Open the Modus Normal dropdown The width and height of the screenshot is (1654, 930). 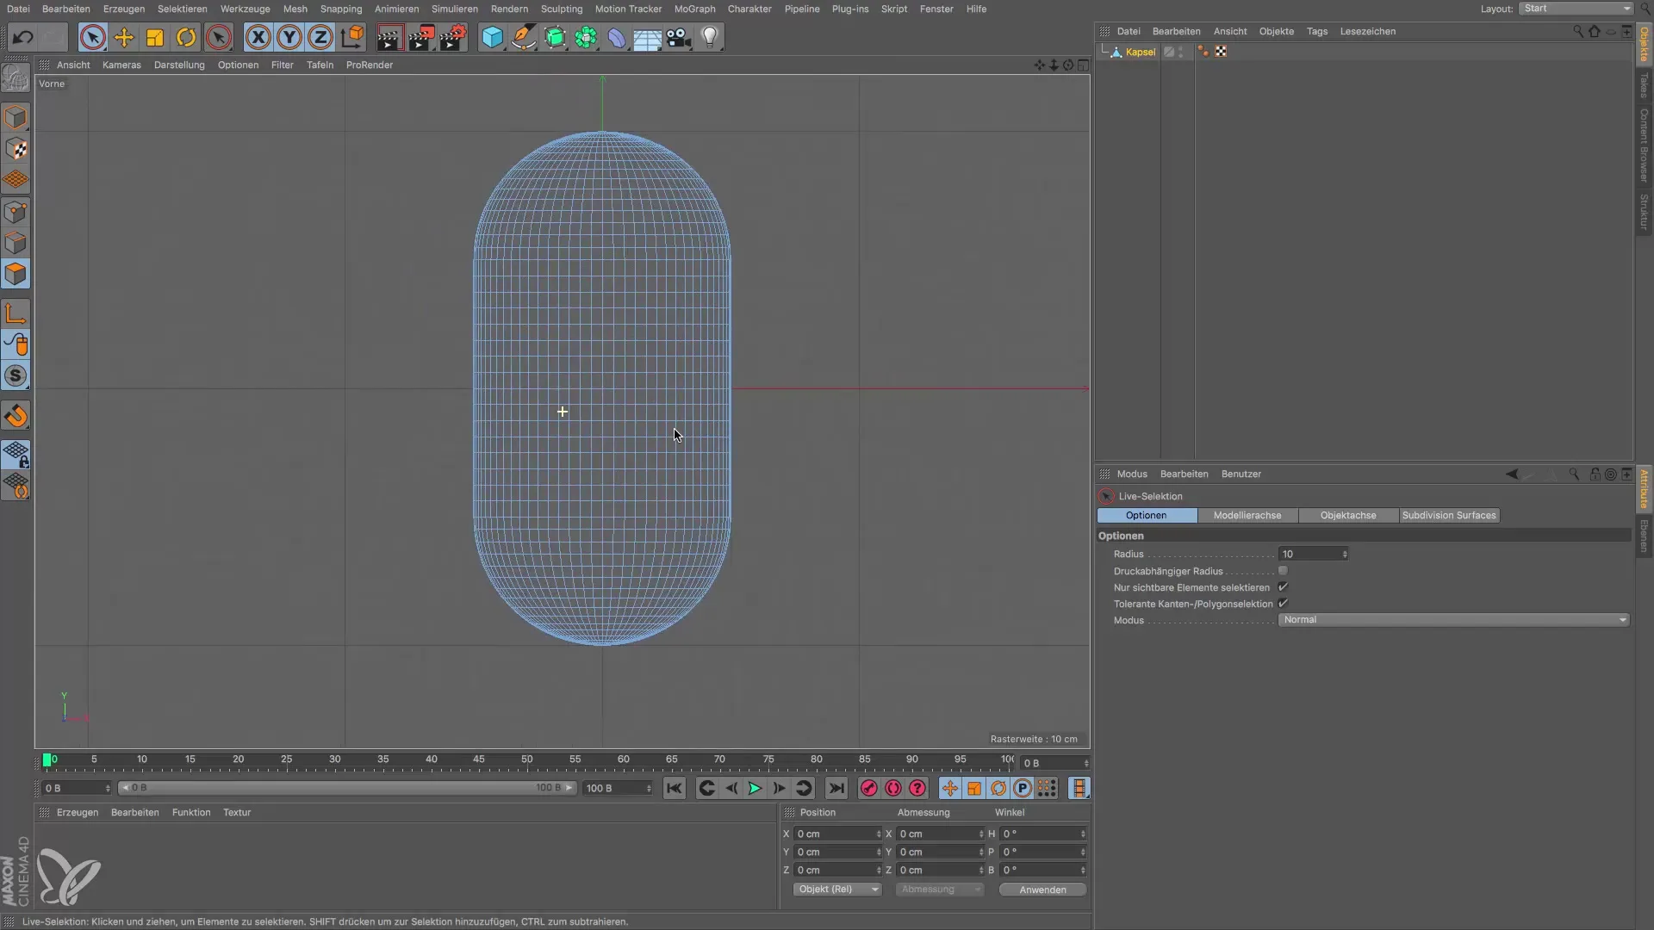coord(1453,620)
